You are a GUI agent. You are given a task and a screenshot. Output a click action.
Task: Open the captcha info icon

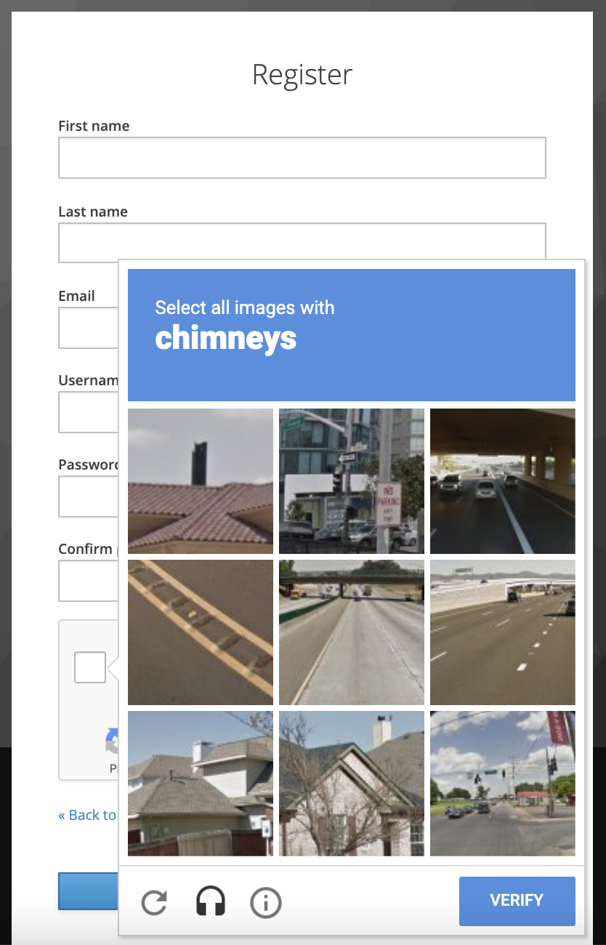[x=265, y=901]
